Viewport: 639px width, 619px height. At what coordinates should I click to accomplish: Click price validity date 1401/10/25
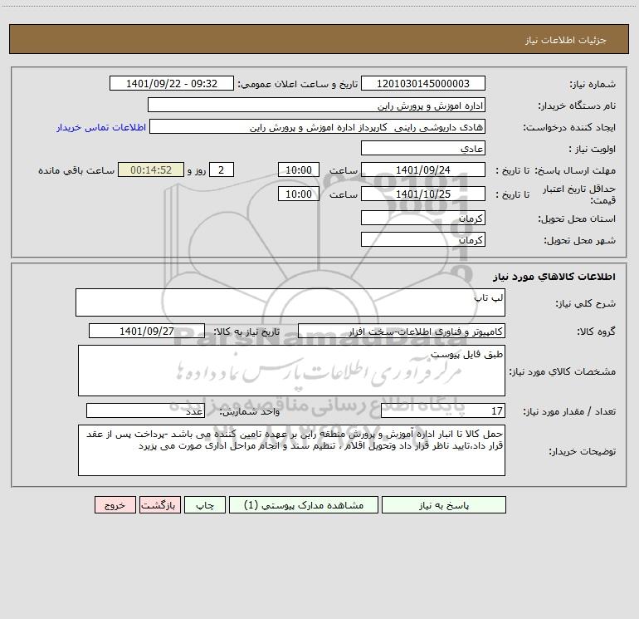tap(423, 194)
